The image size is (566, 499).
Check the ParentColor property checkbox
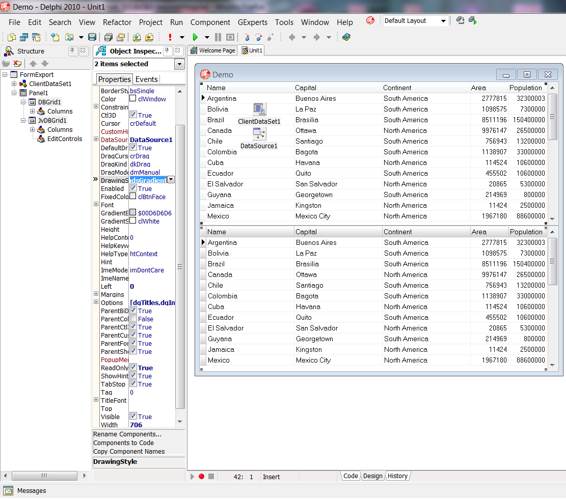point(133,319)
